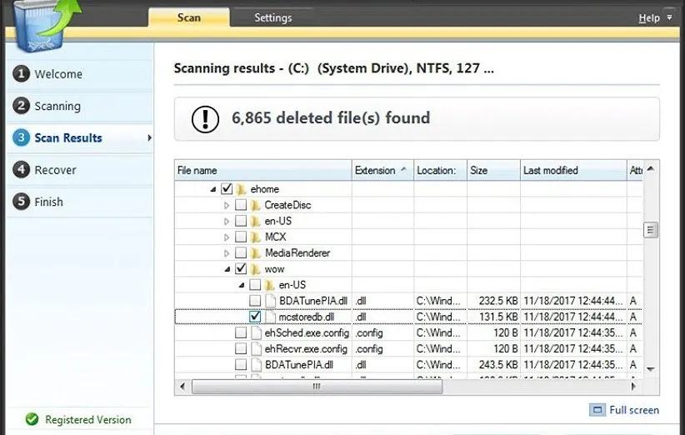
Task: Click the horizontal scrollbar thumb
Action: tap(317, 387)
